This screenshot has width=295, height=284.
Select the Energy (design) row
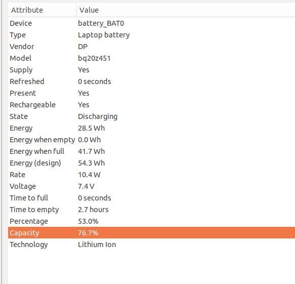click(151, 163)
